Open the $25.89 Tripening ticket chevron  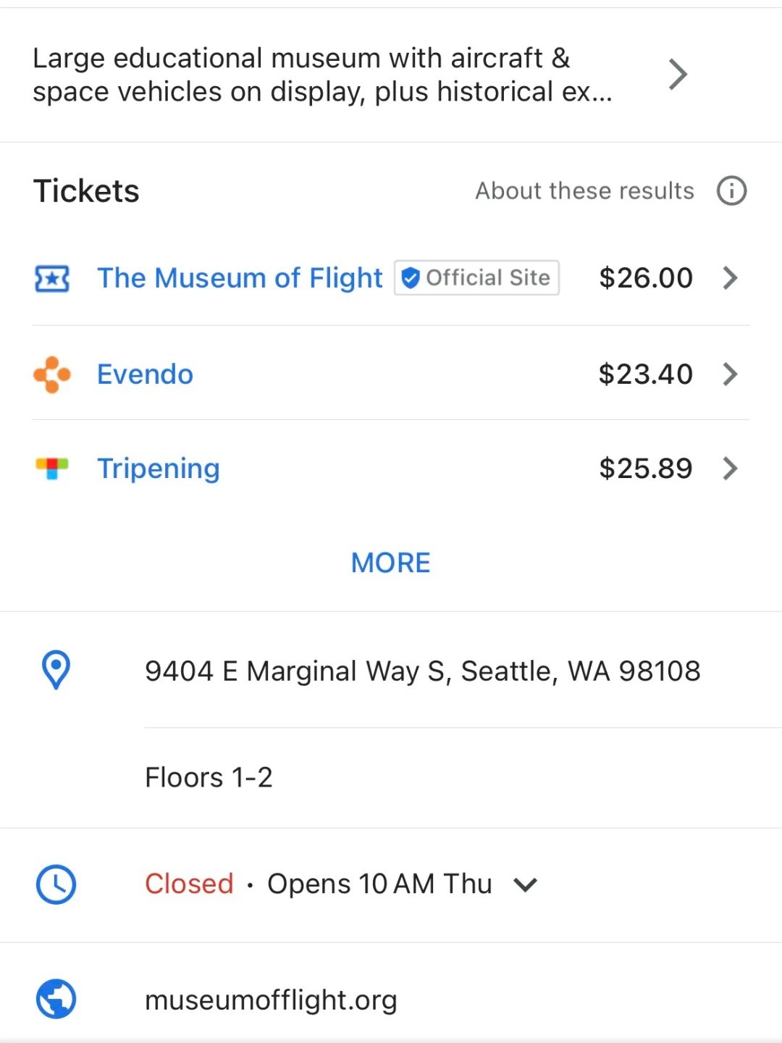pos(730,469)
